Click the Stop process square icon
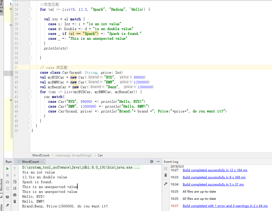This screenshot has height=211, width=272. tap(7, 175)
